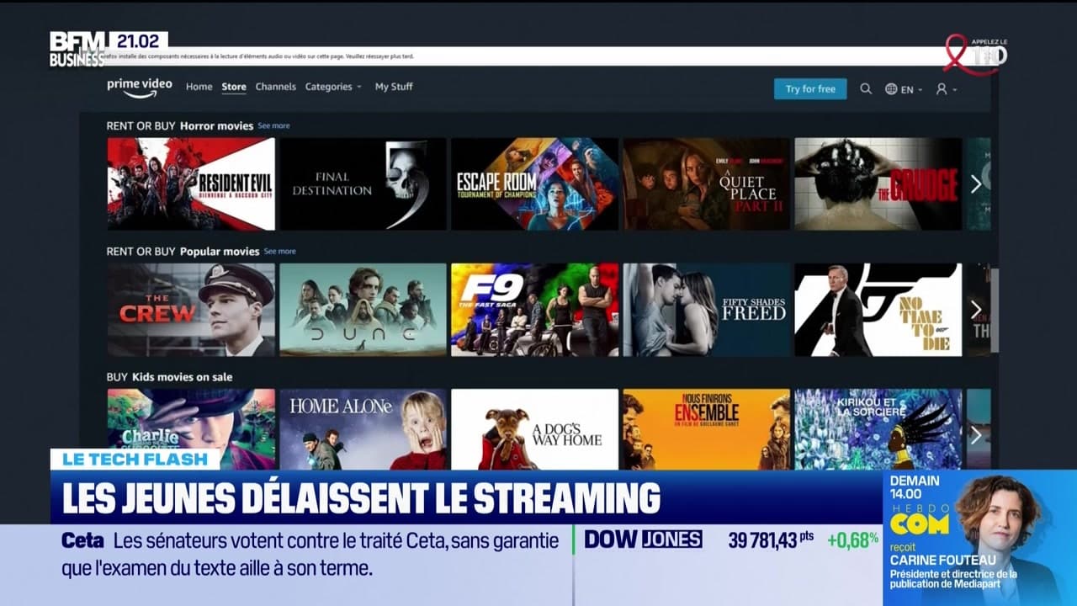Click the globe language icon
The height and width of the screenshot is (606, 1077).
tap(891, 88)
